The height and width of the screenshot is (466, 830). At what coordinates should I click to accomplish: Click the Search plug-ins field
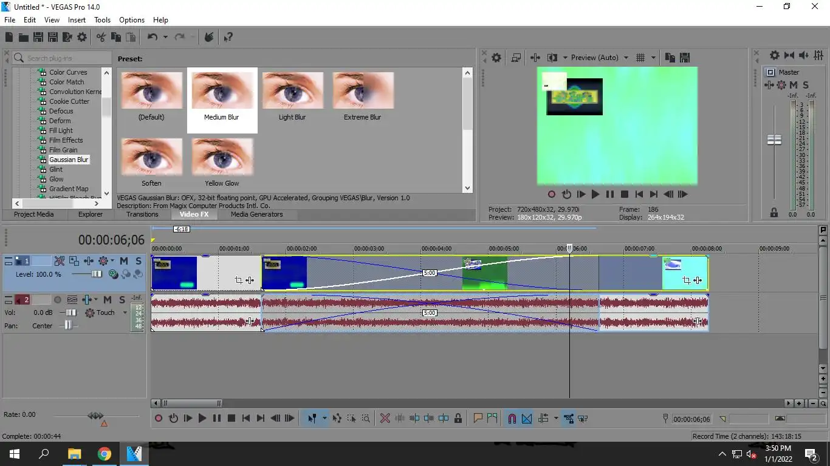(x=61, y=58)
